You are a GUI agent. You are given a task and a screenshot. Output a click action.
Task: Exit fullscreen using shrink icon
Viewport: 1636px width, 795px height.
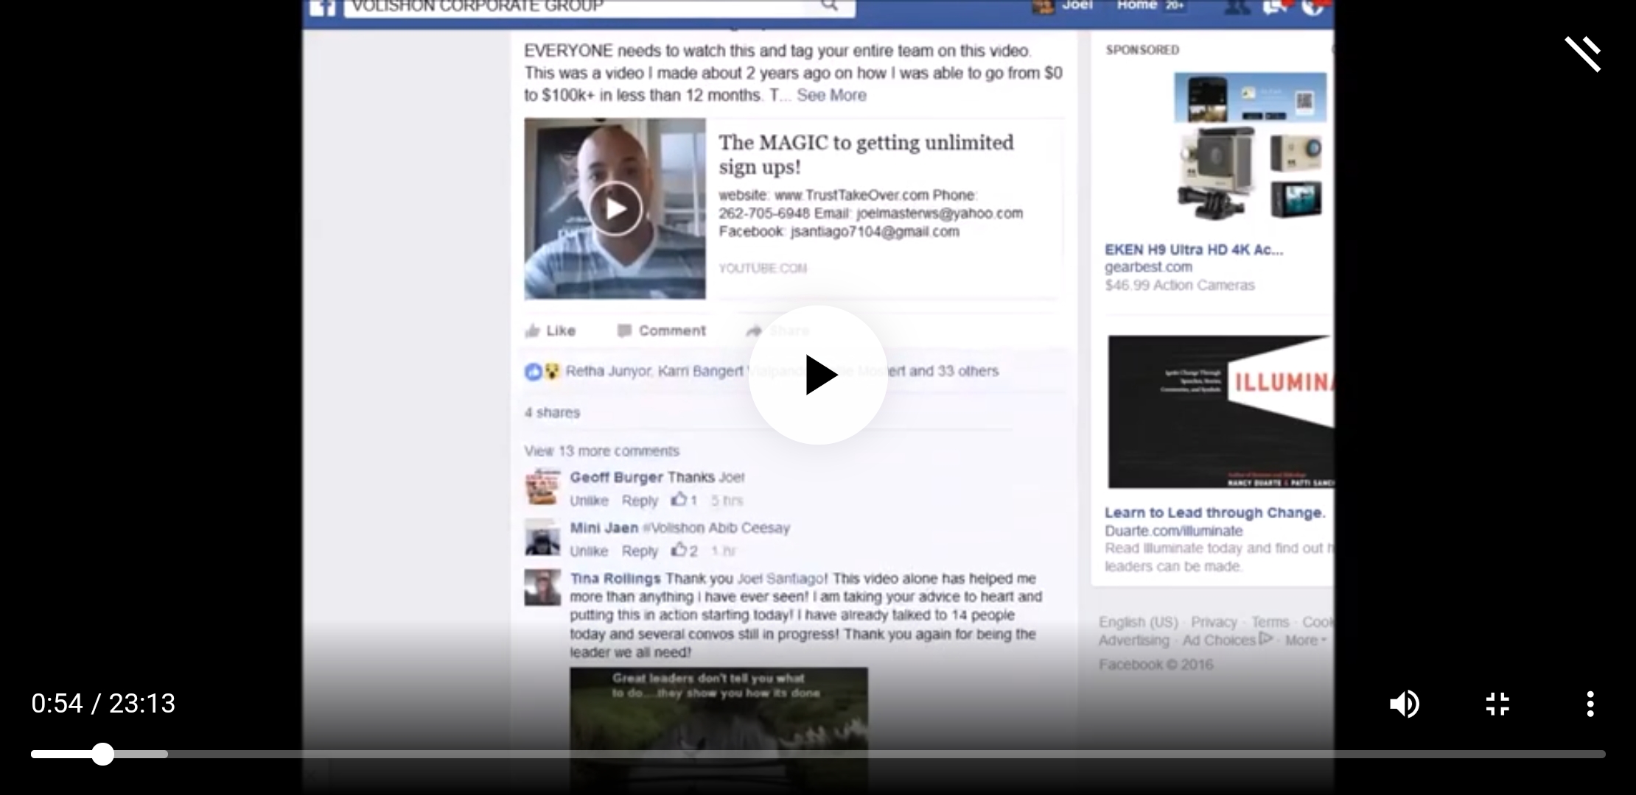[1497, 704]
